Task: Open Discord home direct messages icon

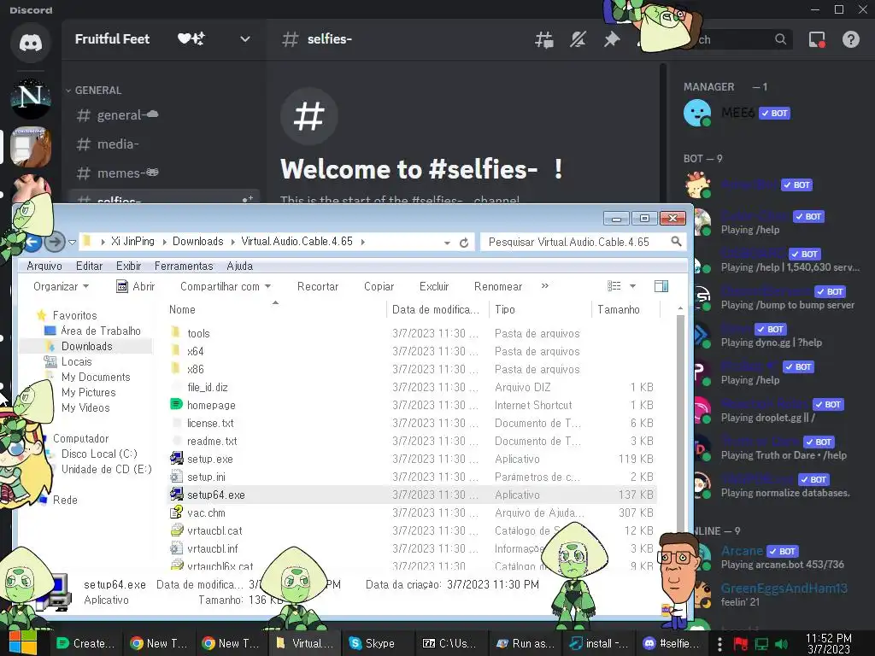Action: tap(31, 43)
